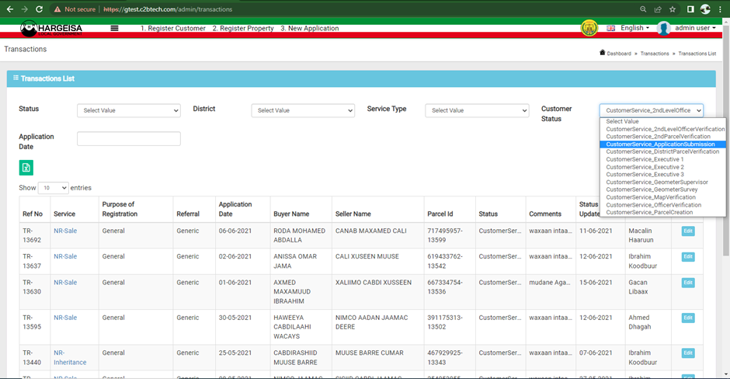
Task: Select CustomerService_ParcelCreation option
Action: (x=663, y=212)
